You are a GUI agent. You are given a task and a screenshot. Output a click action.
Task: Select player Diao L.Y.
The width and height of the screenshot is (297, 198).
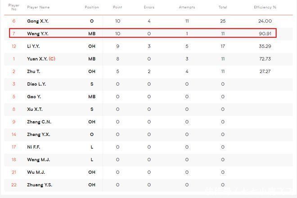coord(36,84)
